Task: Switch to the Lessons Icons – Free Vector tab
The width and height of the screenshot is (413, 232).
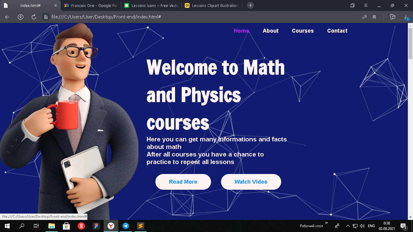Action: 151,5
